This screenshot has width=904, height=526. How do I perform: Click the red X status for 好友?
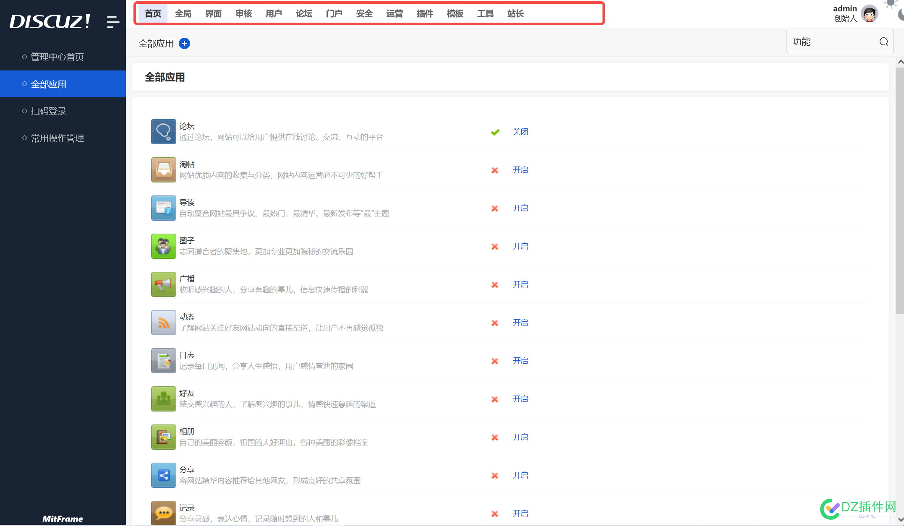495,399
